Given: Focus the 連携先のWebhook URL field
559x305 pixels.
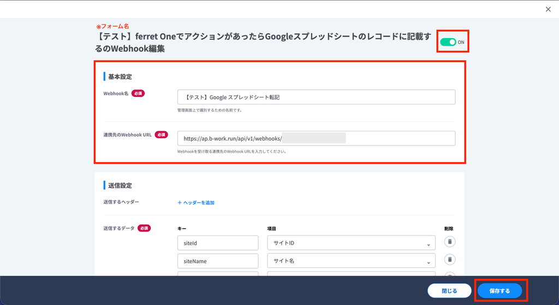Looking at the screenshot, I should click(316, 138).
